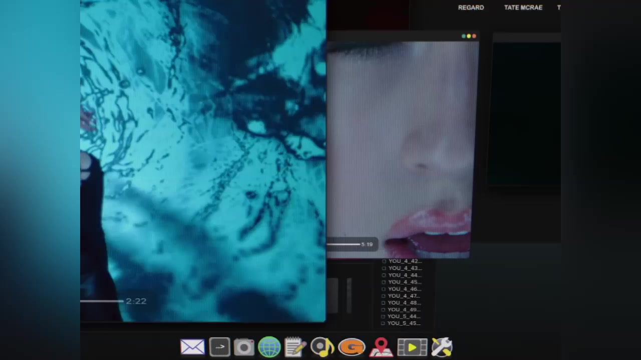
Task: Select the YOU_4_46 file name
Action: pyautogui.click(x=405, y=289)
